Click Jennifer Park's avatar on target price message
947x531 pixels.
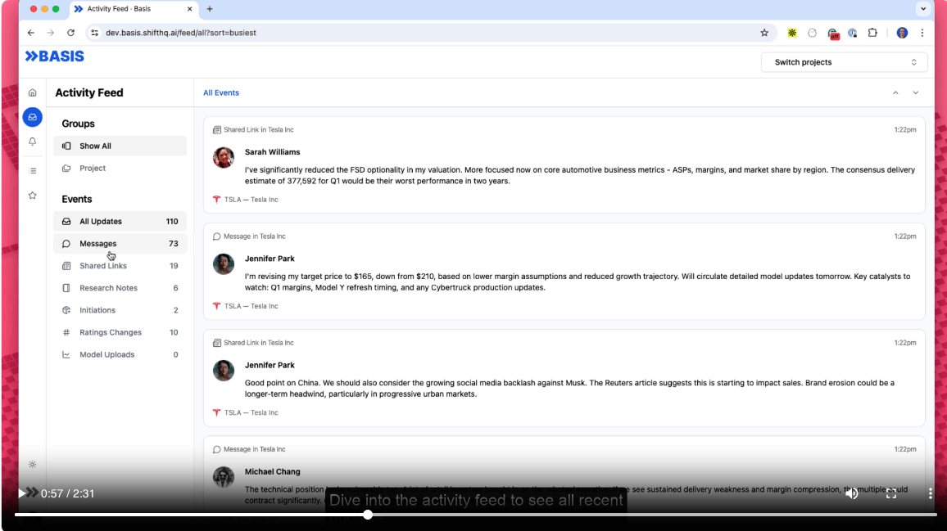coord(224,263)
